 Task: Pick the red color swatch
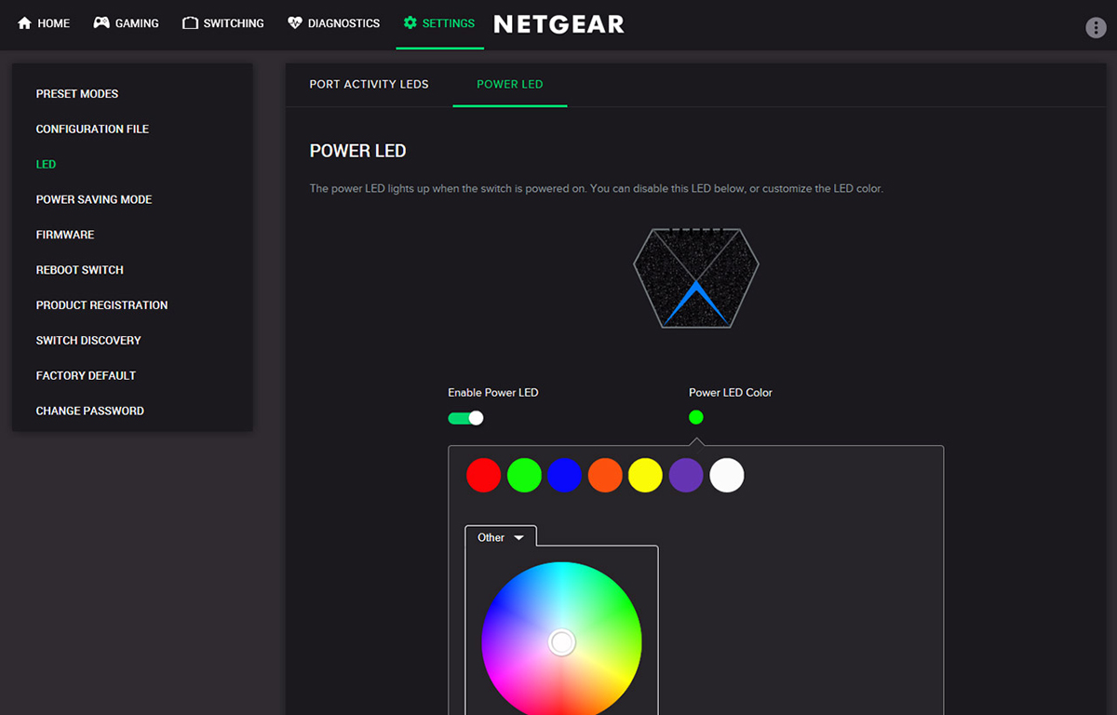click(x=483, y=475)
